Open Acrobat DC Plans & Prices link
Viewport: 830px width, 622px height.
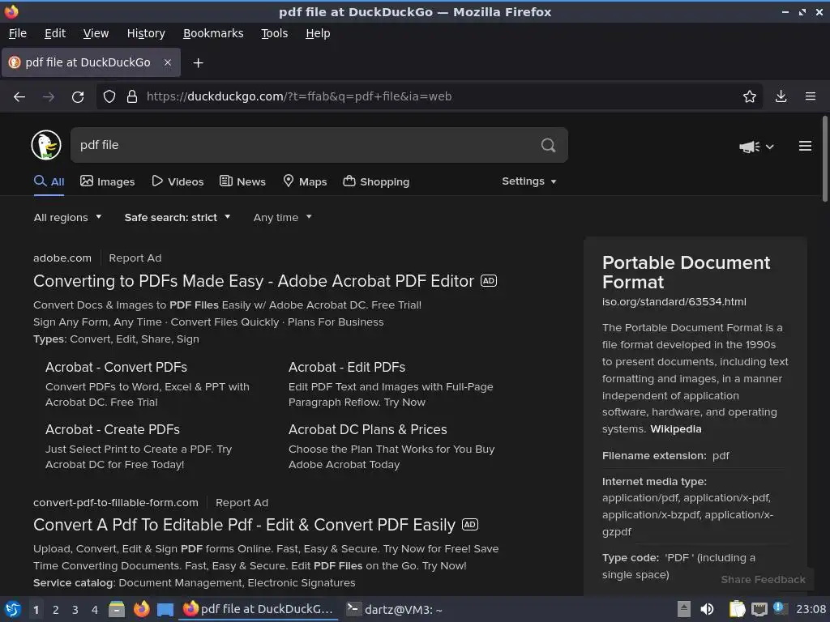point(367,429)
